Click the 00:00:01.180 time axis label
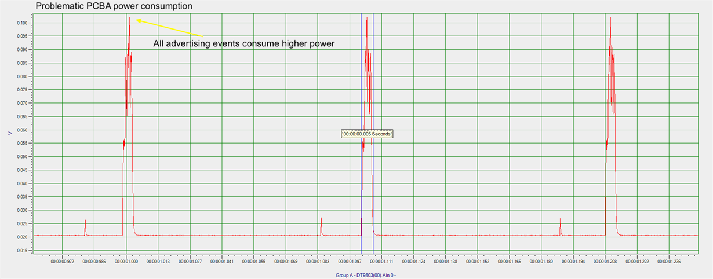 coord(541,262)
